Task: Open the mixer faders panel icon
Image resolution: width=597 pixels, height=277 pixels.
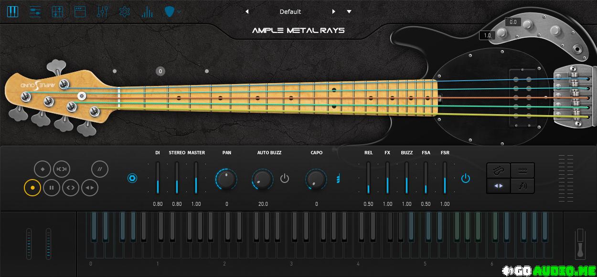Action: pyautogui.click(x=102, y=11)
